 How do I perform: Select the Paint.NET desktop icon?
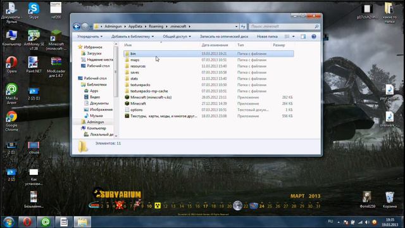(34, 65)
